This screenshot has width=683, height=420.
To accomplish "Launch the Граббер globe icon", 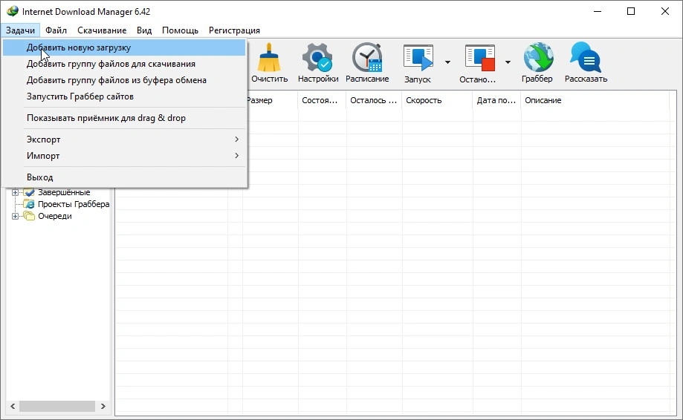I will pyautogui.click(x=538, y=57).
